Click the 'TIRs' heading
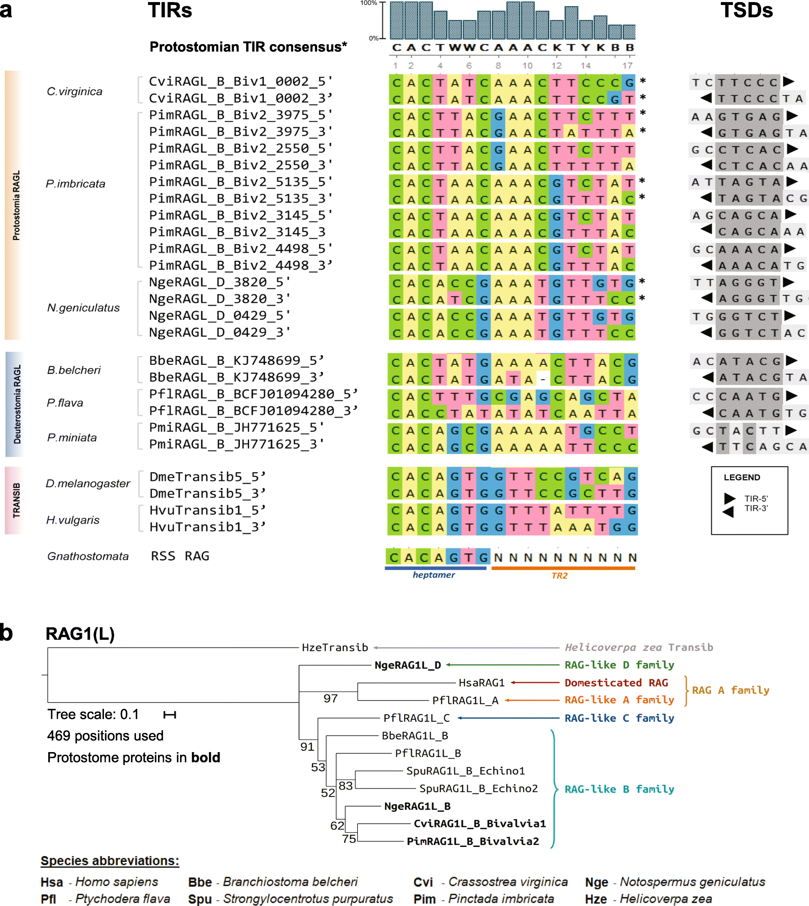The width and height of the screenshot is (809, 906). pyautogui.click(x=170, y=10)
